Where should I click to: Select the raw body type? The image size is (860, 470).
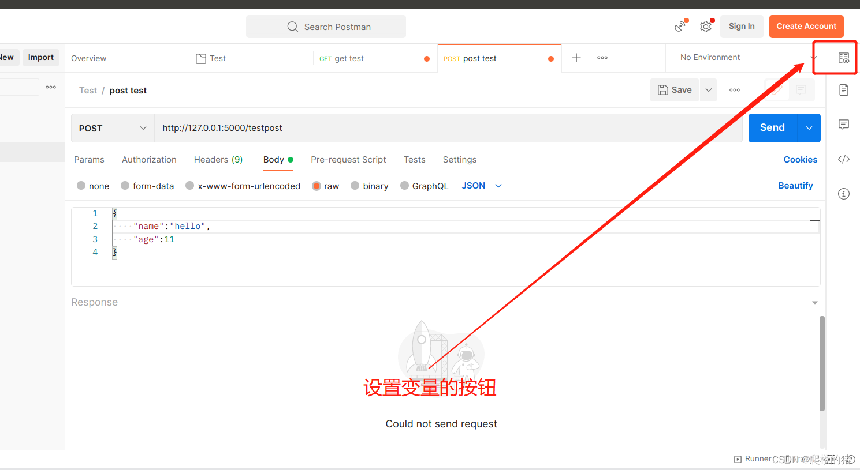[x=317, y=186]
